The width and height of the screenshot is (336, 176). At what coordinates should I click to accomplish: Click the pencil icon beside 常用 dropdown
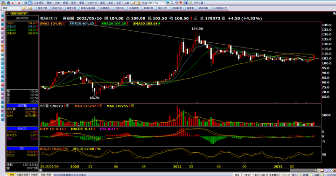tap(24, 8)
